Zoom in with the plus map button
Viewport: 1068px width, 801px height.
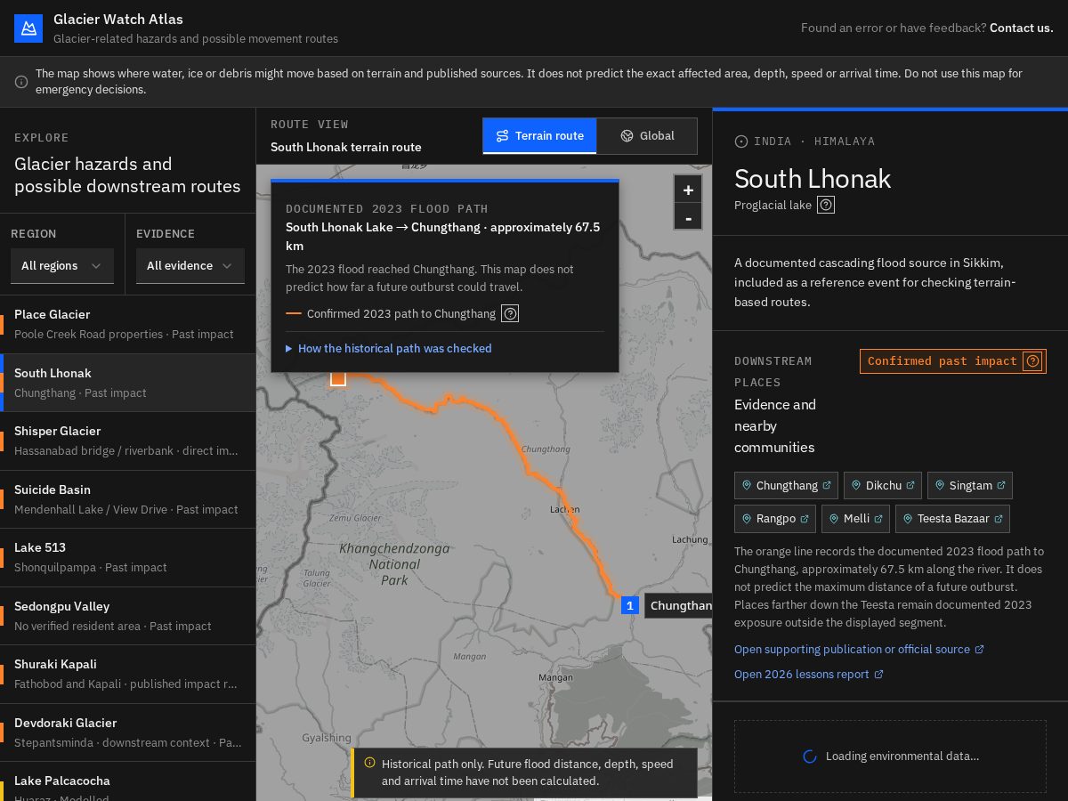[688, 190]
